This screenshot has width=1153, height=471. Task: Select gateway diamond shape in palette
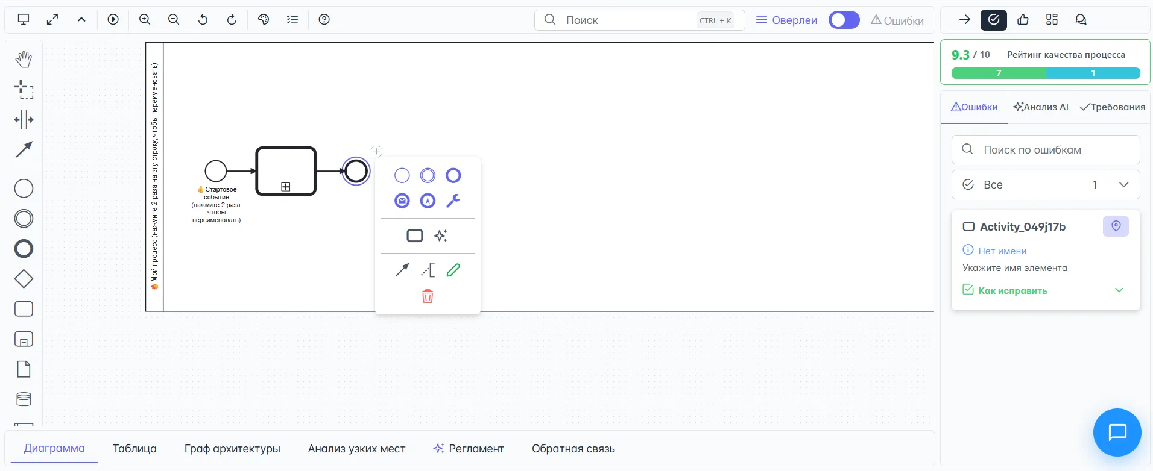(x=24, y=279)
